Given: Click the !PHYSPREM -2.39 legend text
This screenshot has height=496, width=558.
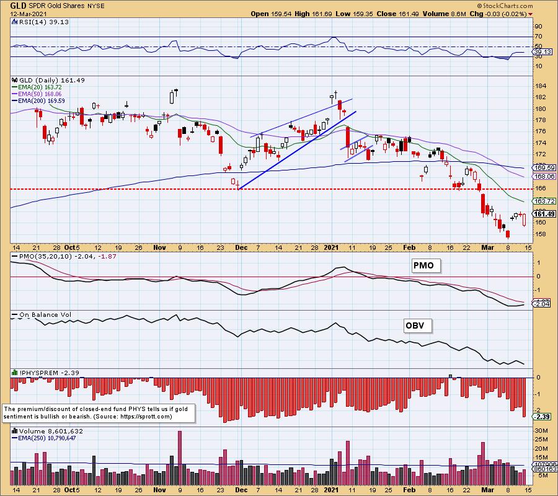Looking at the screenshot, I should [50, 373].
